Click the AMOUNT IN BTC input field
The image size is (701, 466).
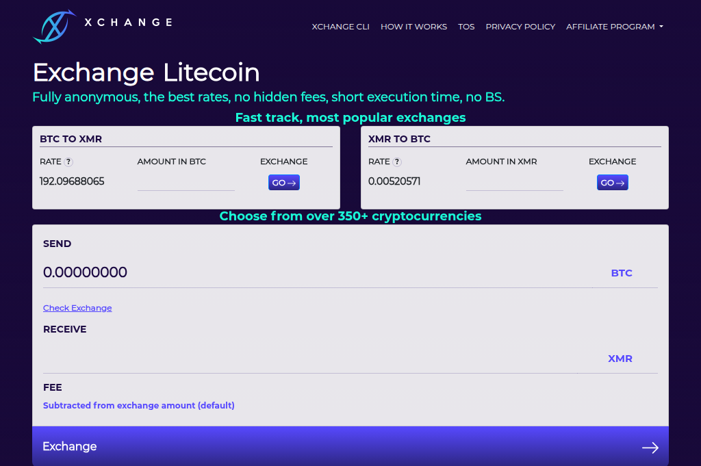coord(186,182)
